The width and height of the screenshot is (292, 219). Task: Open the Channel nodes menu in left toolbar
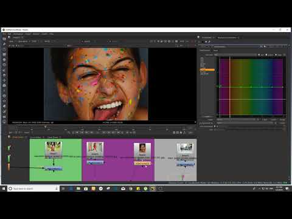[x=4, y=54]
